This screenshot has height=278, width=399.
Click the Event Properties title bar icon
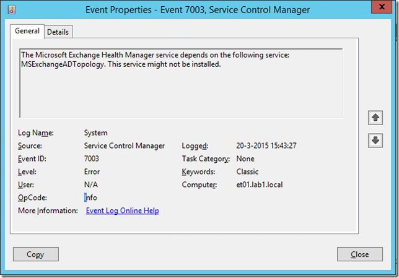pyautogui.click(x=11, y=10)
